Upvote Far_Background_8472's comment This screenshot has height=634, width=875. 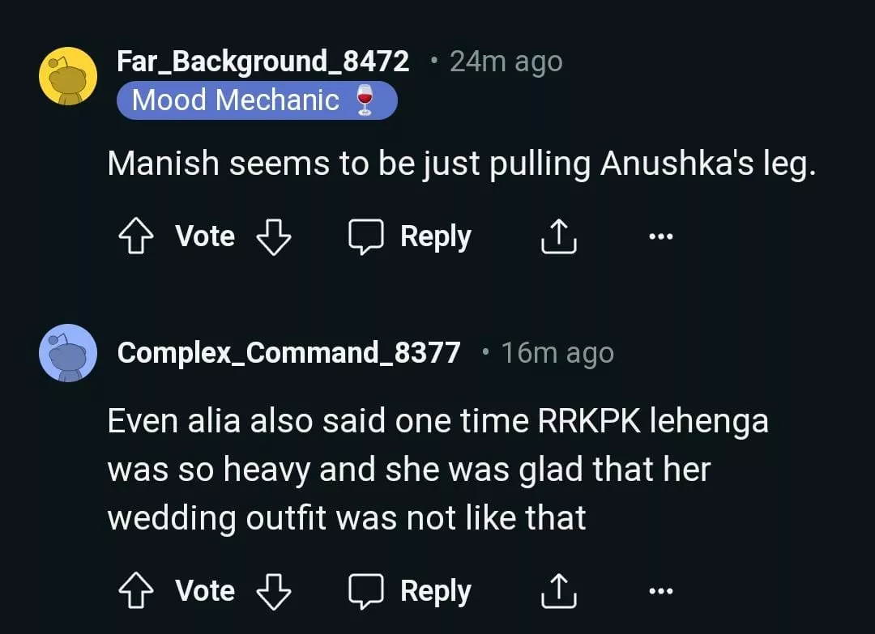138,236
